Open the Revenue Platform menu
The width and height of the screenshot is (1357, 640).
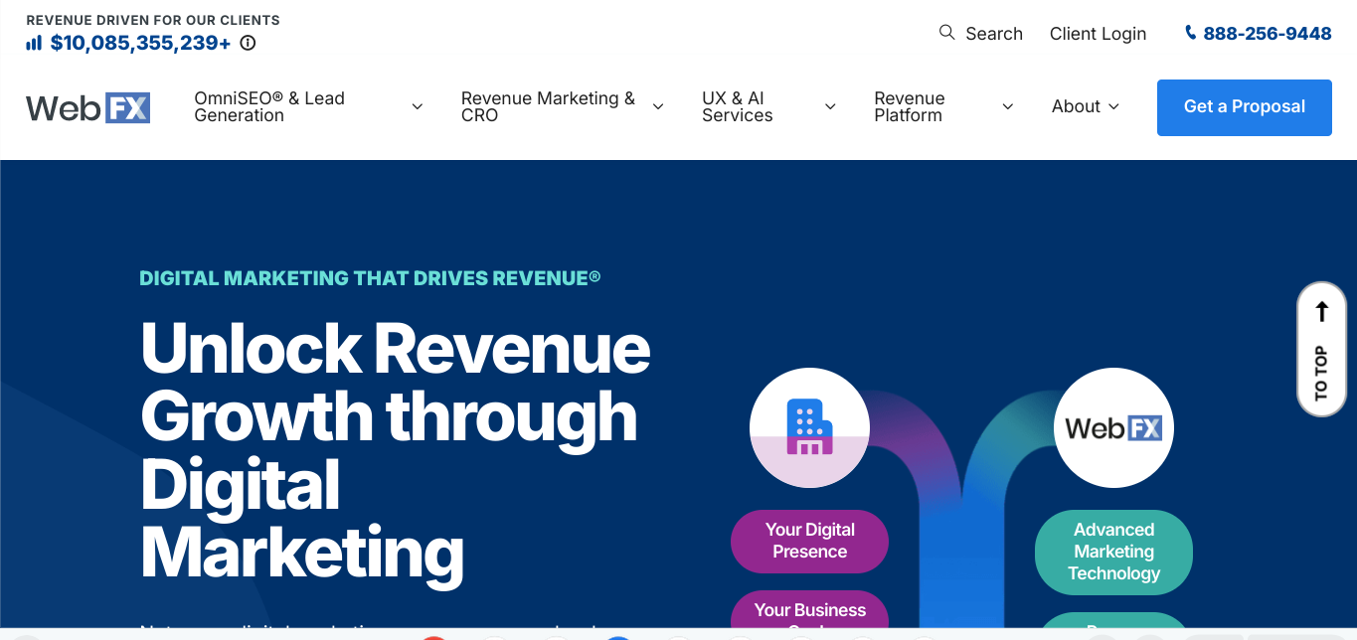click(x=910, y=106)
